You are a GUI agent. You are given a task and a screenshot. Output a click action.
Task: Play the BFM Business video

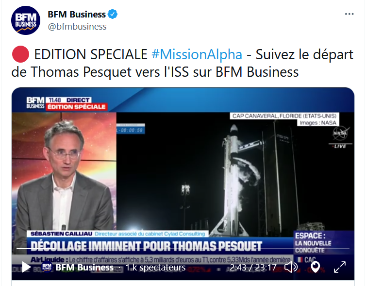tap(26, 267)
